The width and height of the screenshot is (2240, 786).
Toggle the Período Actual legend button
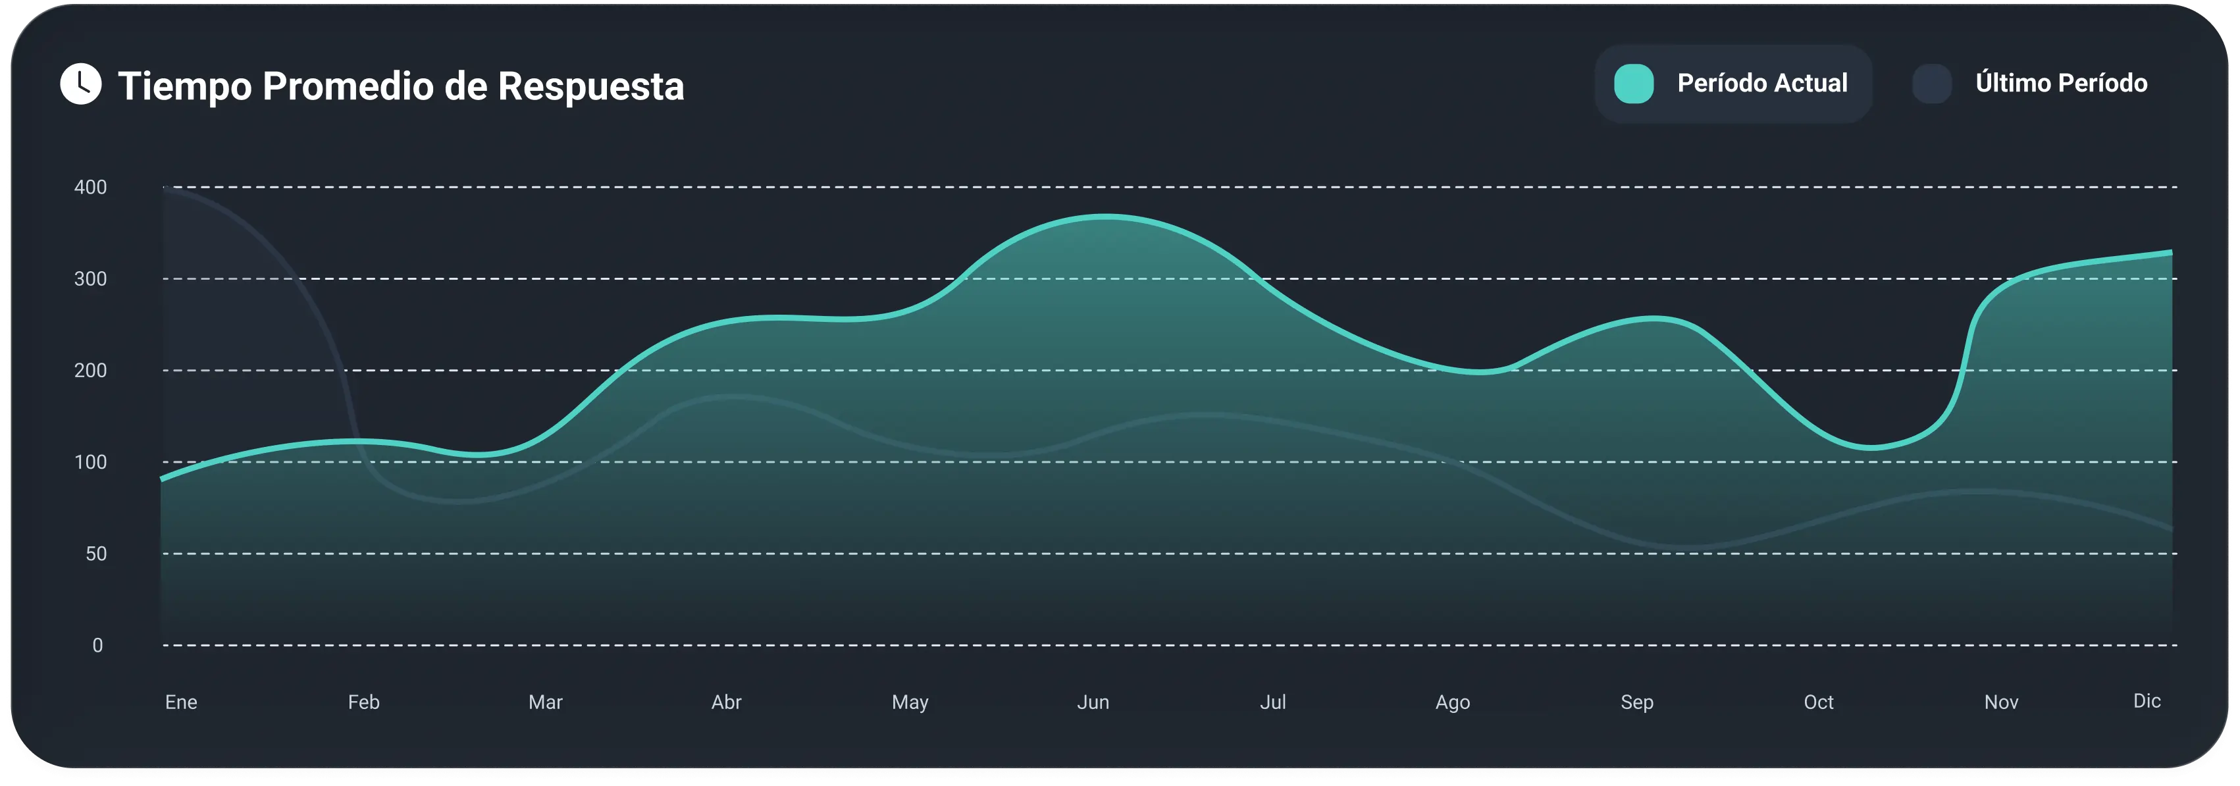coord(1732,84)
